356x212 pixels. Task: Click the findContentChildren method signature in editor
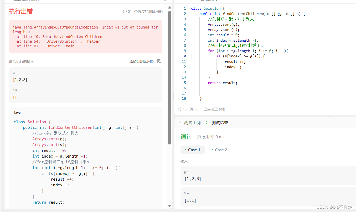252,14
